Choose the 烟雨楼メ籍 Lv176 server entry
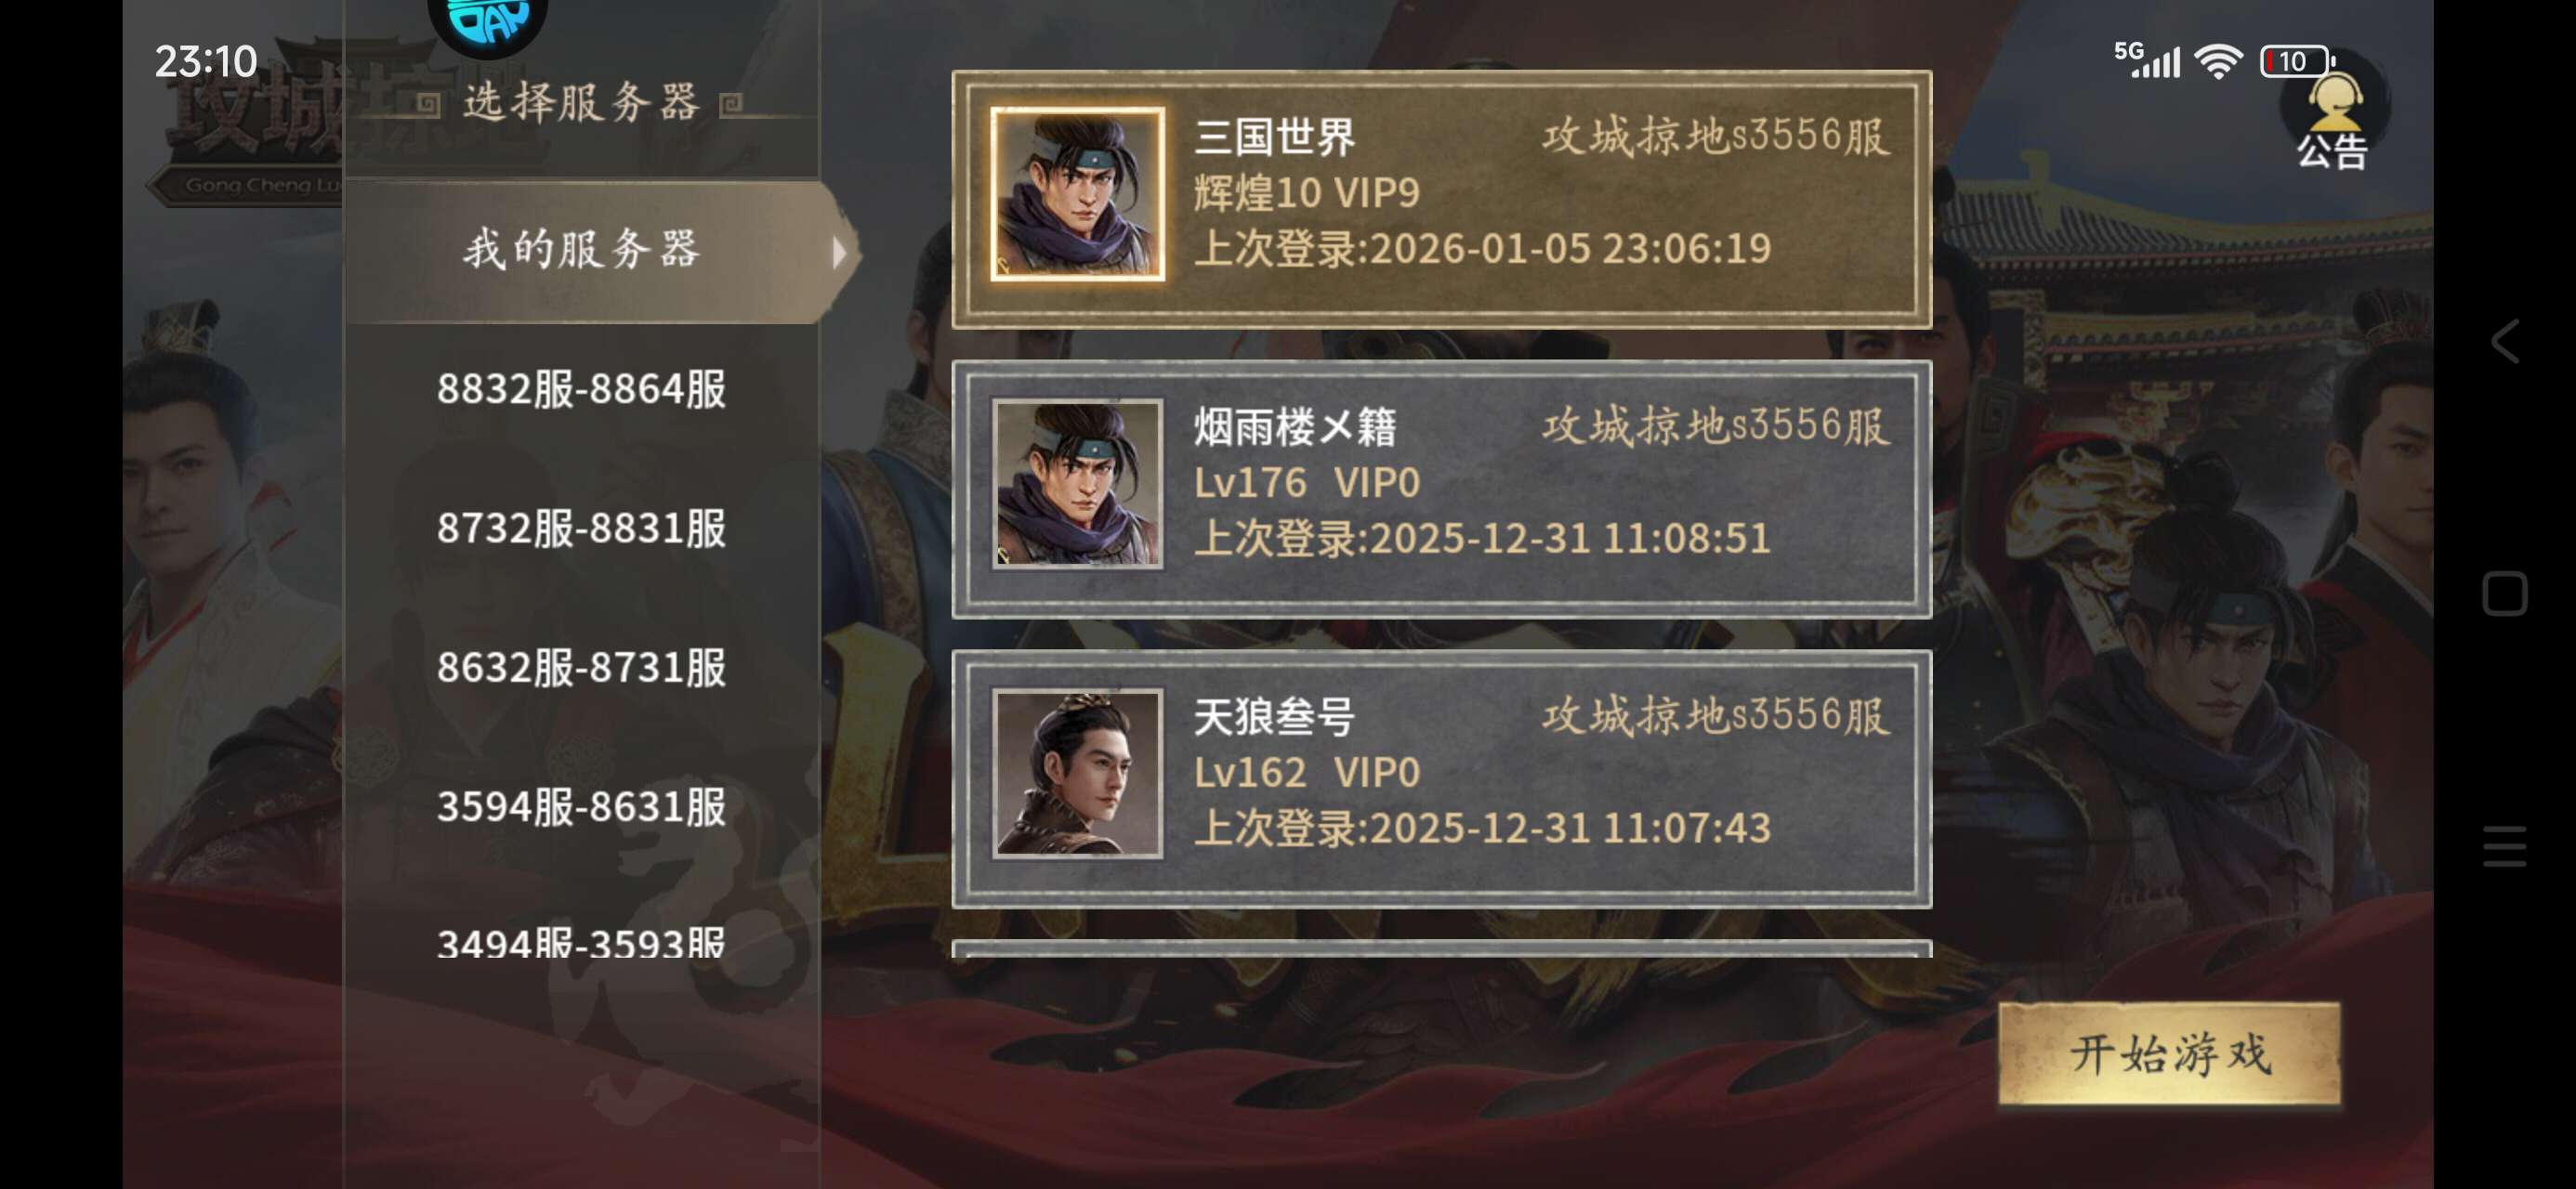Viewport: 2576px width, 1189px height. coord(1441,489)
